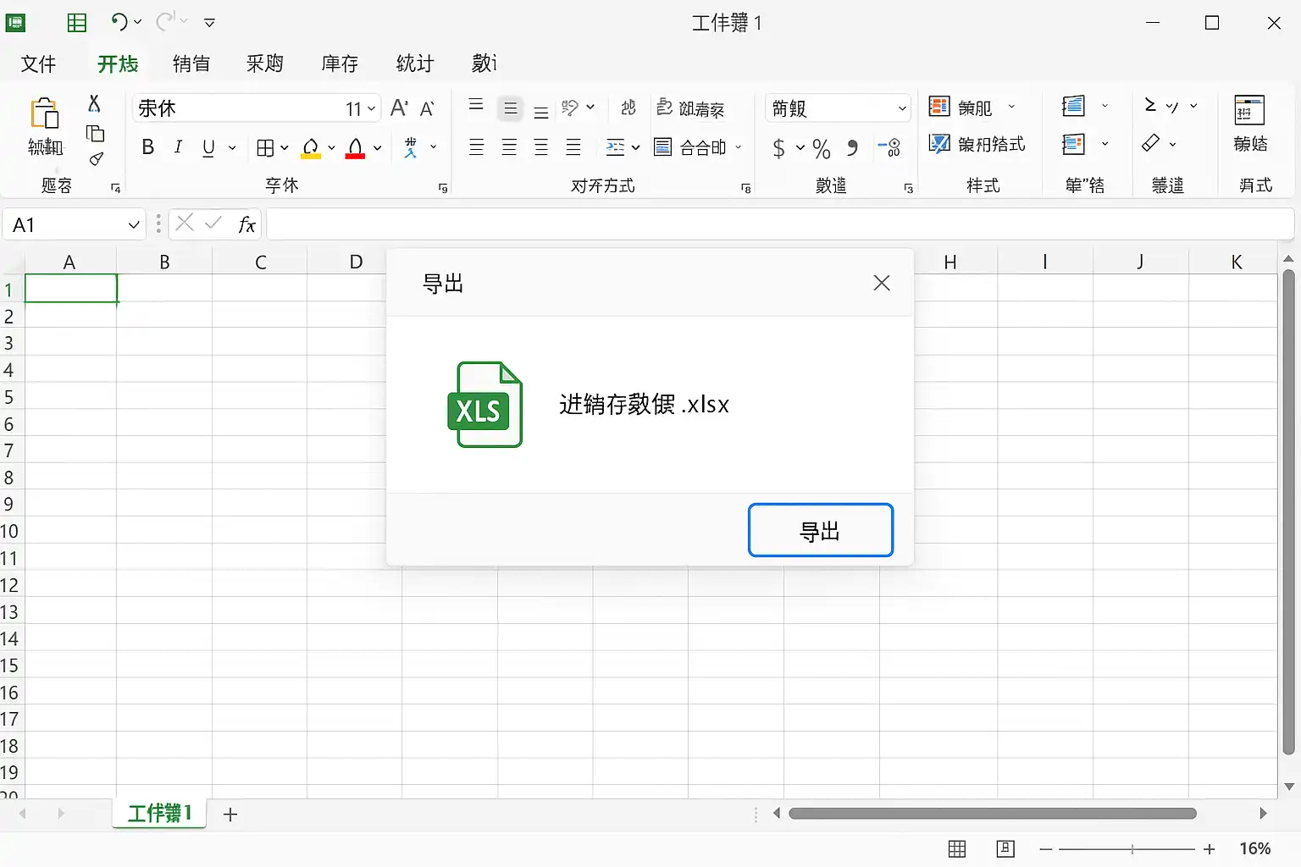Close the 导出 dialog
1301x867 pixels.
pyautogui.click(x=881, y=283)
